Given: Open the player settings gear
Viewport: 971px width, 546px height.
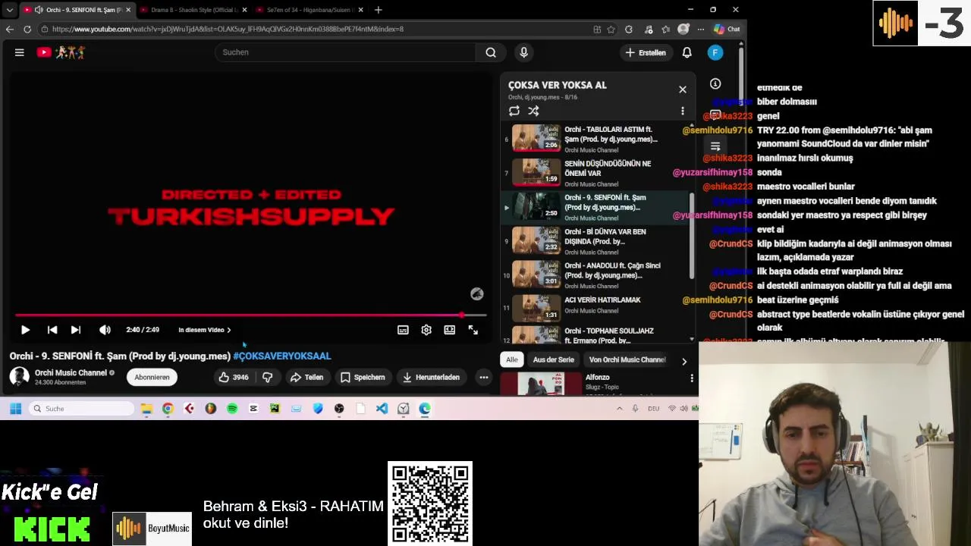Looking at the screenshot, I should 426,330.
